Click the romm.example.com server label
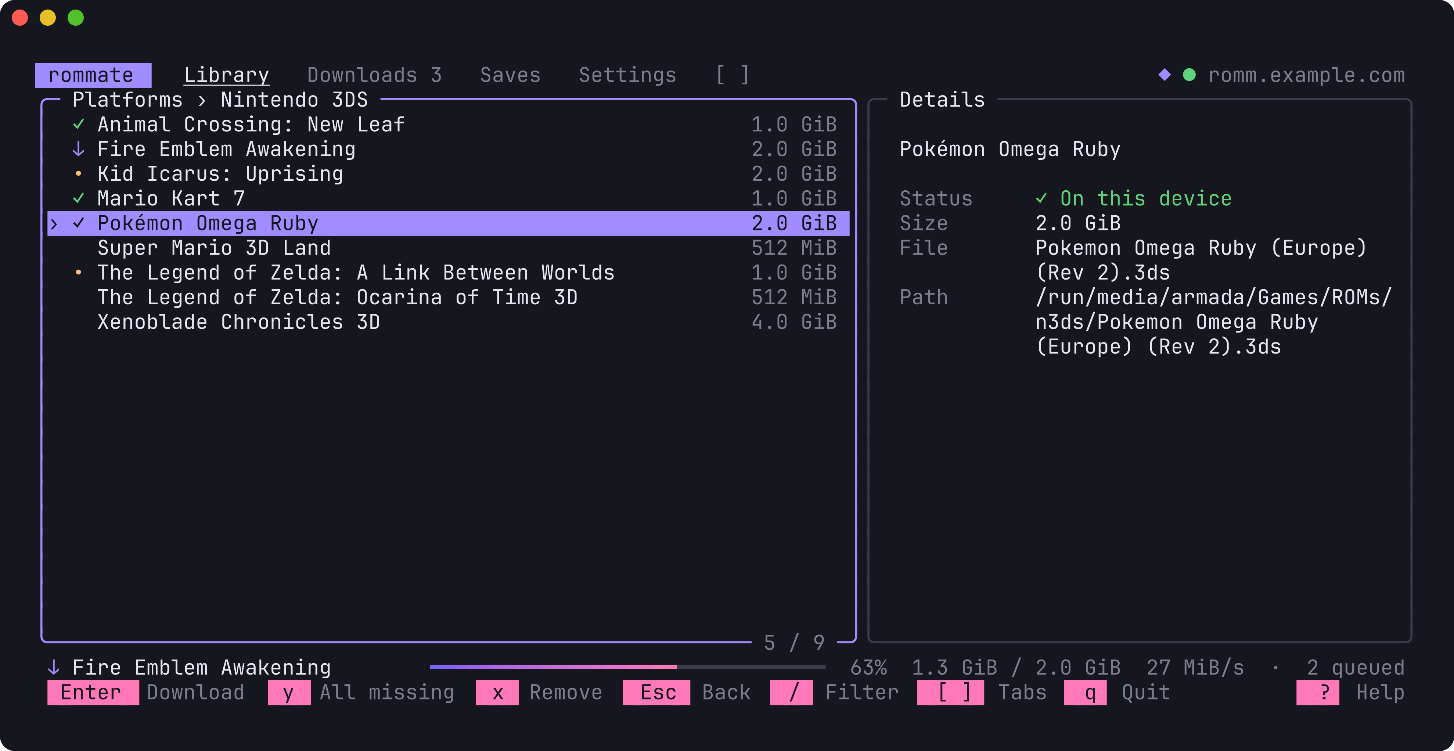The height and width of the screenshot is (751, 1454). click(x=1306, y=75)
